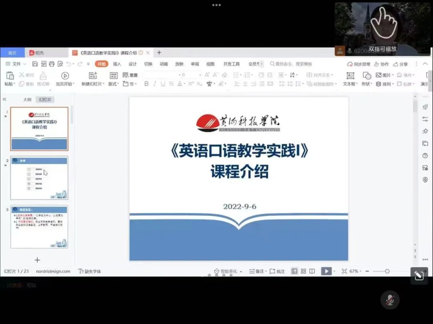Open the Design (设计) ribbon tab
Image resolution: width=433 pixels, height=324 pixels.
pyautogui.click(x=133, y=64)
